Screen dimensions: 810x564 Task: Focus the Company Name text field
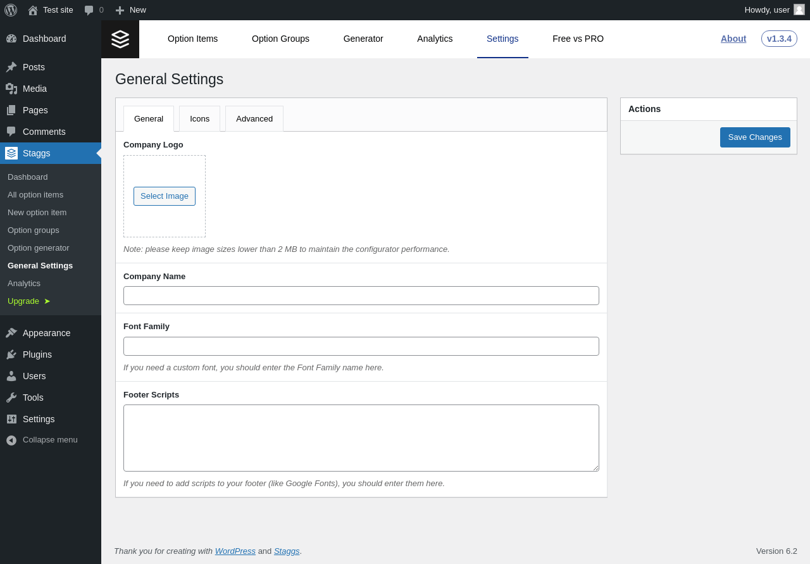(x=361, y=296)
